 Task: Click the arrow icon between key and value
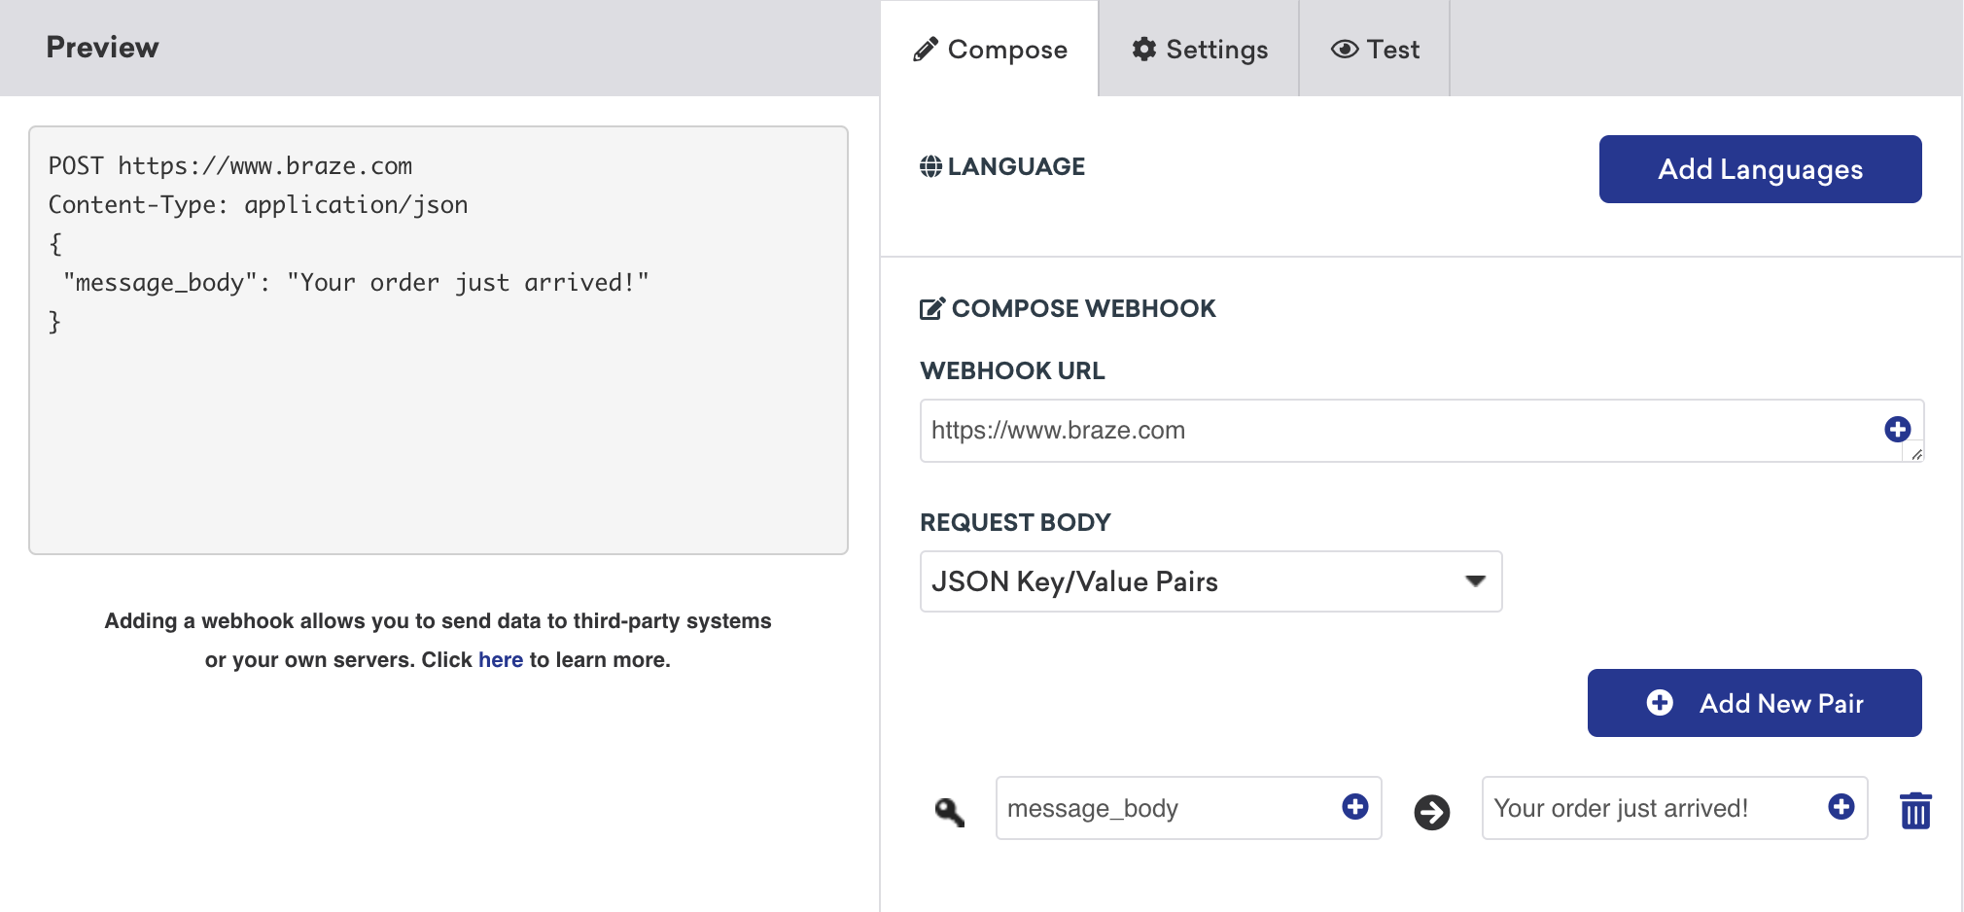point(1432,812)
